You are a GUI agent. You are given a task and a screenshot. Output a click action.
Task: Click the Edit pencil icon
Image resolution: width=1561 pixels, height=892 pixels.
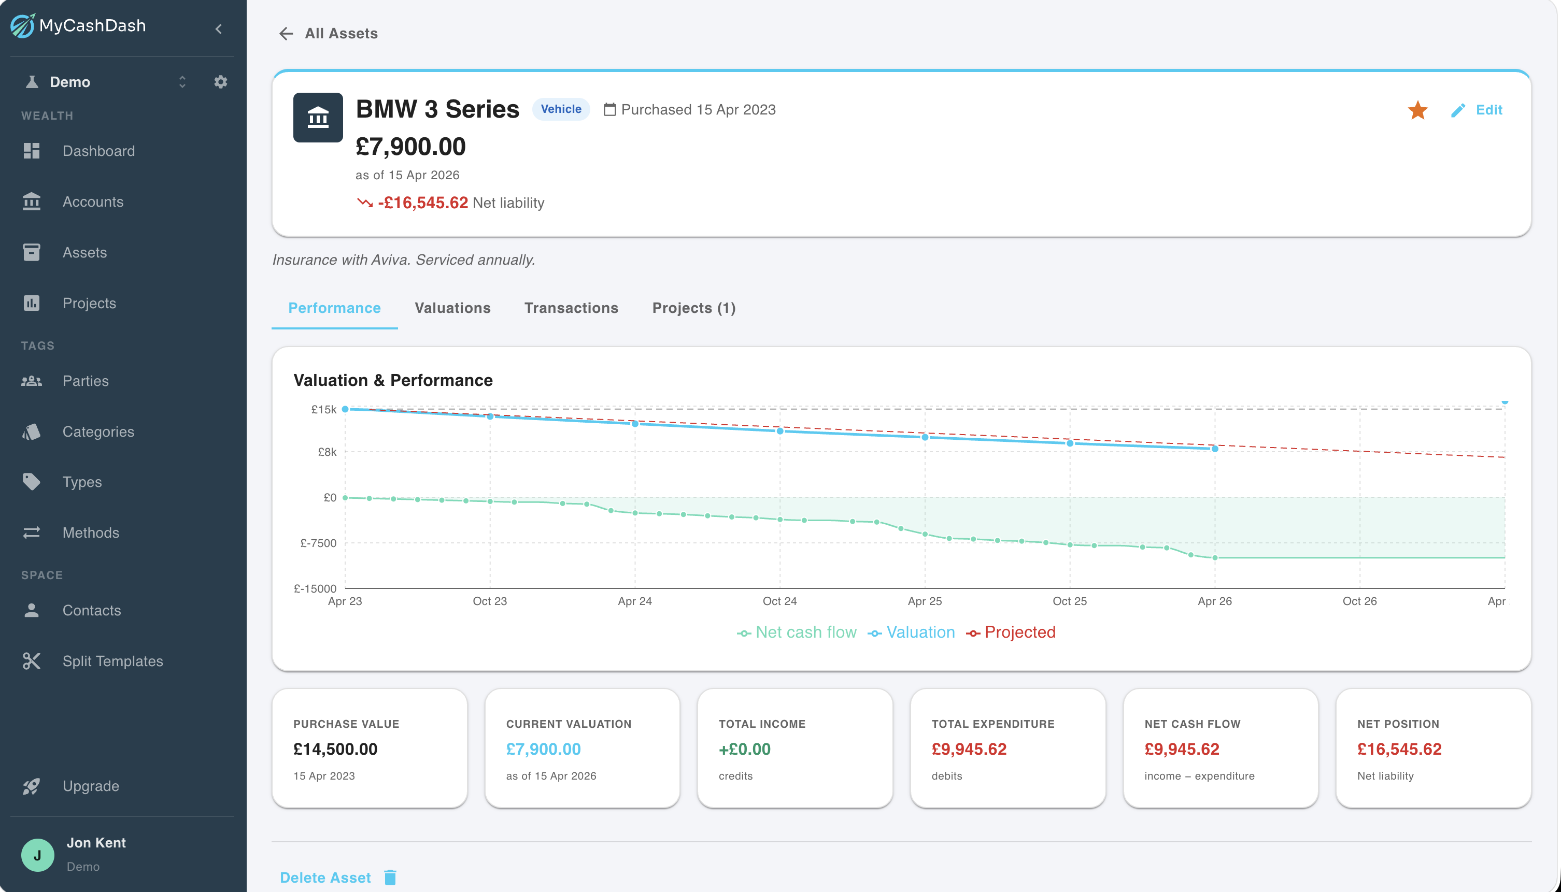1458,110
